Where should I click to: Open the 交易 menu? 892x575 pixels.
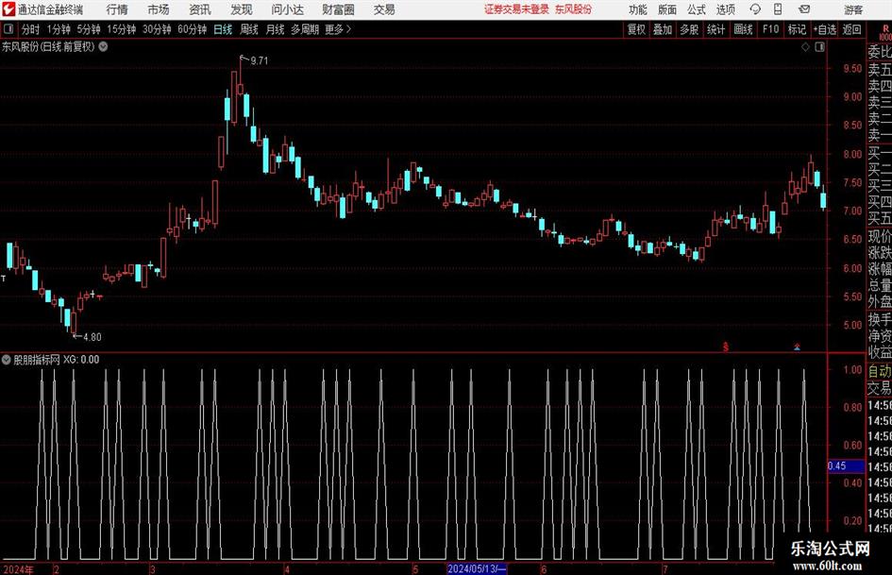click(x=384, y=9)
